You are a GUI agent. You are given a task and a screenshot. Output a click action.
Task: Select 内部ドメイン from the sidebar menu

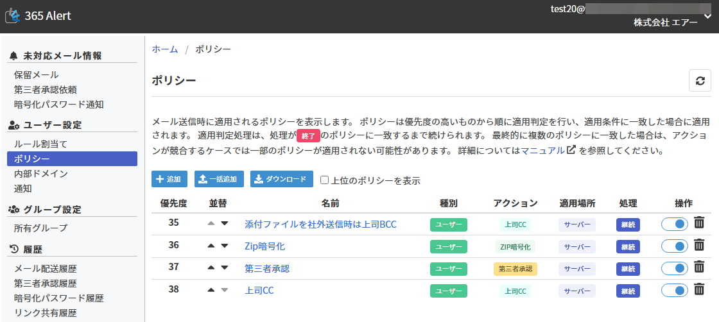41,174
